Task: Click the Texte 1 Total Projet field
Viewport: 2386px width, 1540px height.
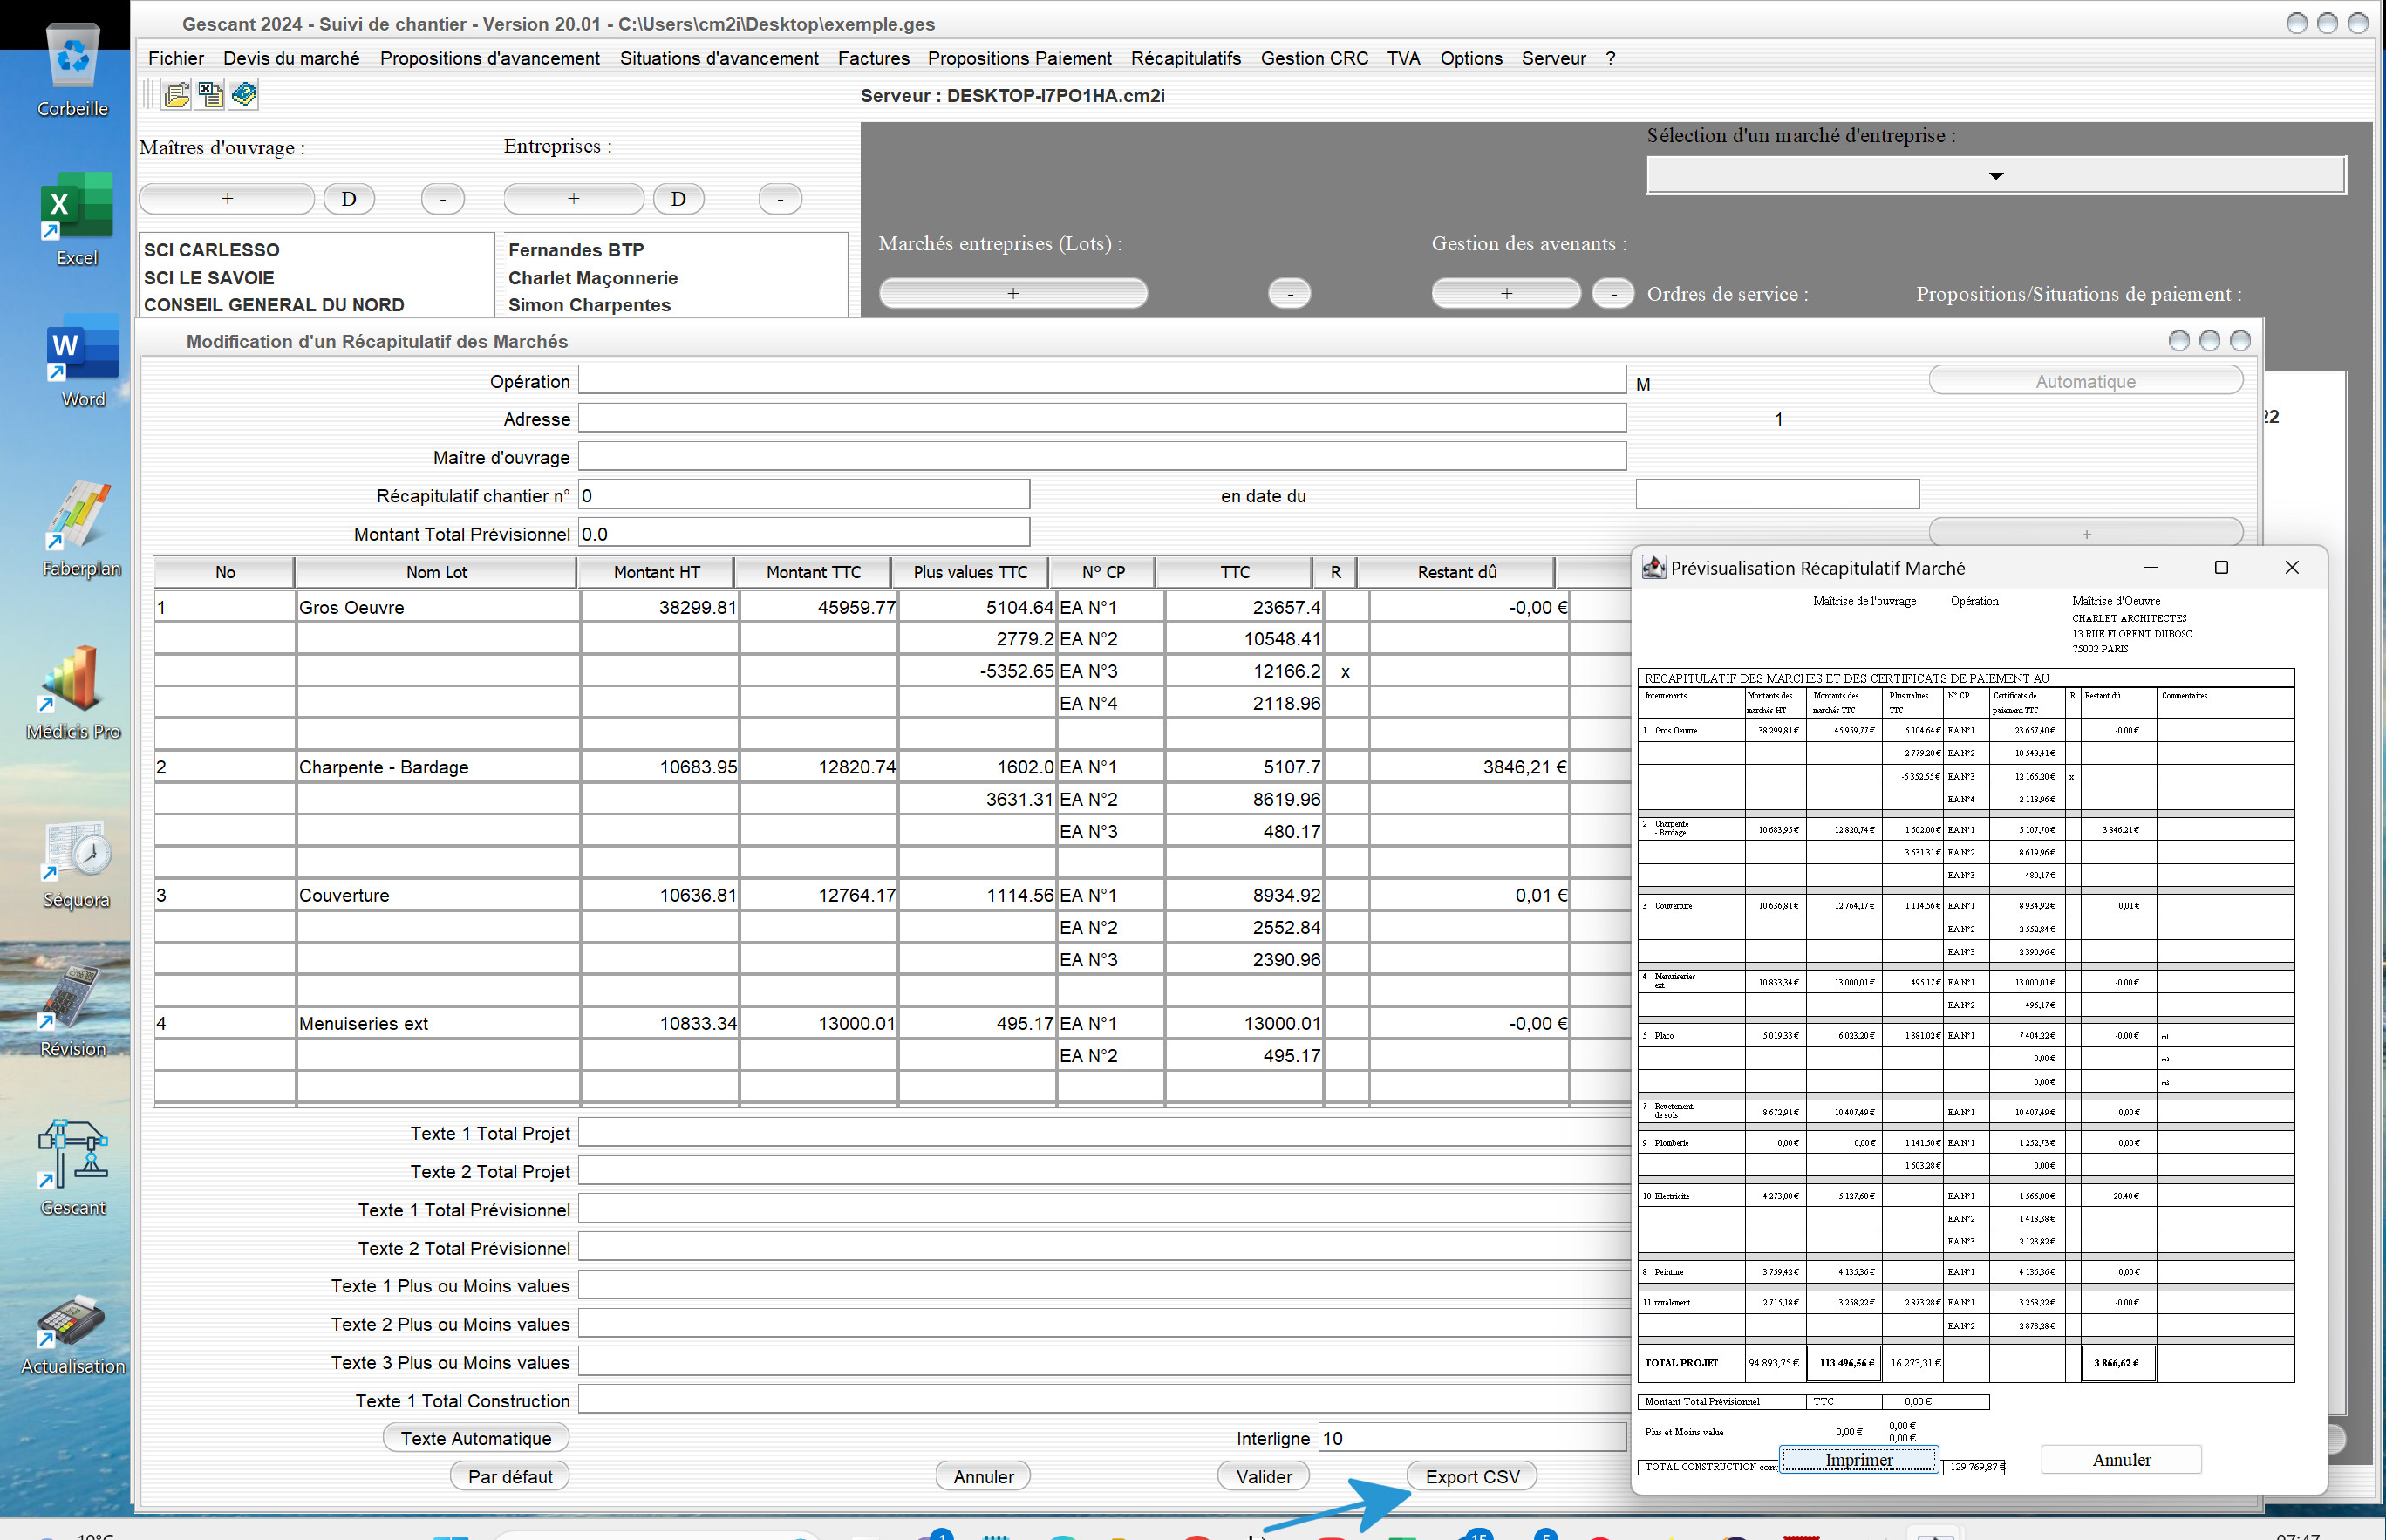Action: (x=1104, y=1132)
